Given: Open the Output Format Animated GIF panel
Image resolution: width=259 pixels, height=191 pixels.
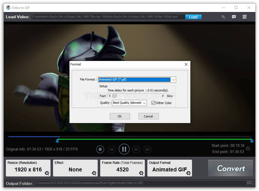Looking at the screenshot, I should click(170, 168).
